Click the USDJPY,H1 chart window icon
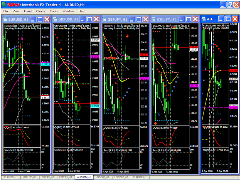This screenshot has height=181, width=241. click(x=153, y=19)
